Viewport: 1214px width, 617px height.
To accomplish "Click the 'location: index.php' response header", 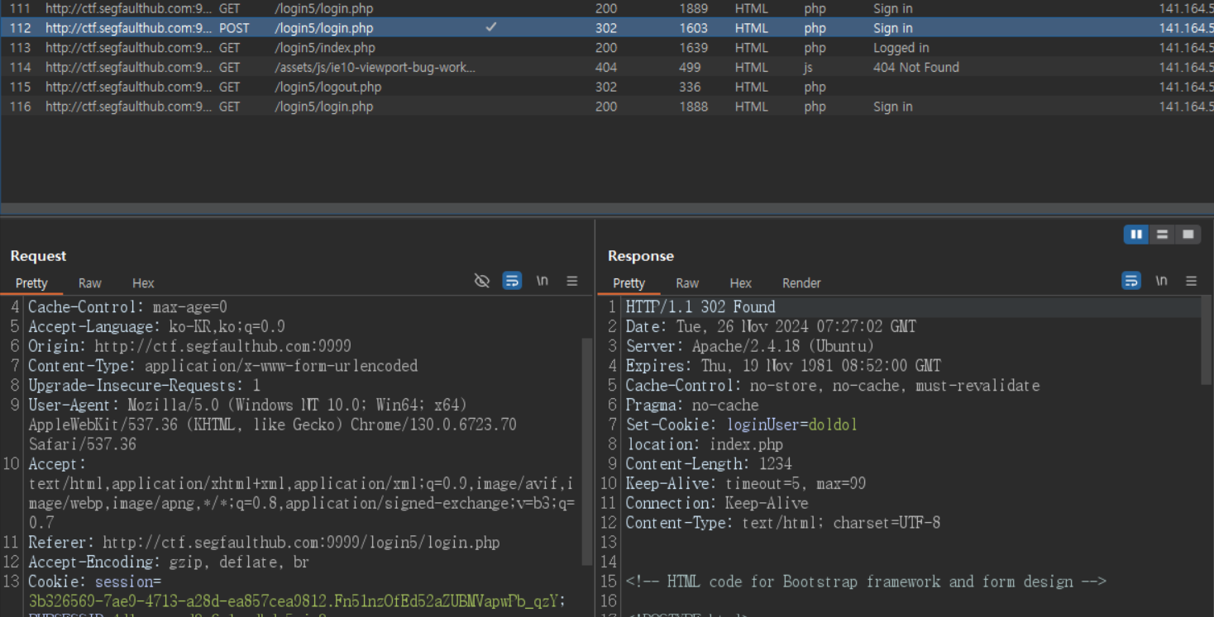I will click(704, 444).
